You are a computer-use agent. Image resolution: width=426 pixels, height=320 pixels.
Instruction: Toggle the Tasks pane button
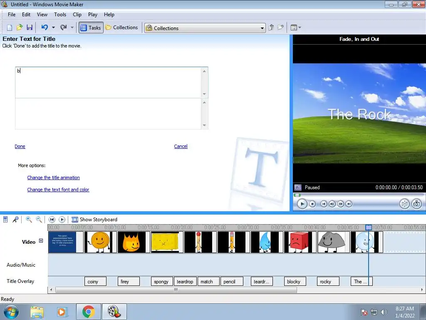(x=91, y=27)
